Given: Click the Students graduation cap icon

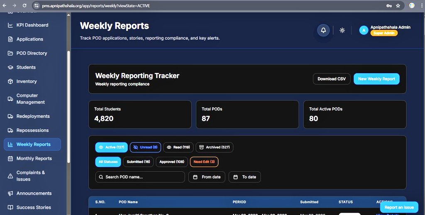Looking at the screenshot, I should coord(10,68).
